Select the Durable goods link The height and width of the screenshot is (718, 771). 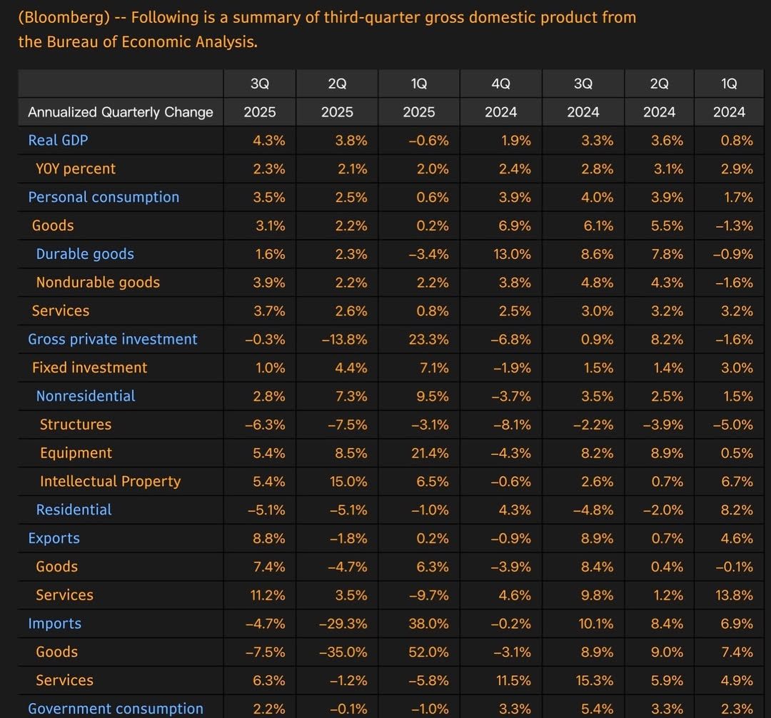pyautogui.click(x=85, y=254)
